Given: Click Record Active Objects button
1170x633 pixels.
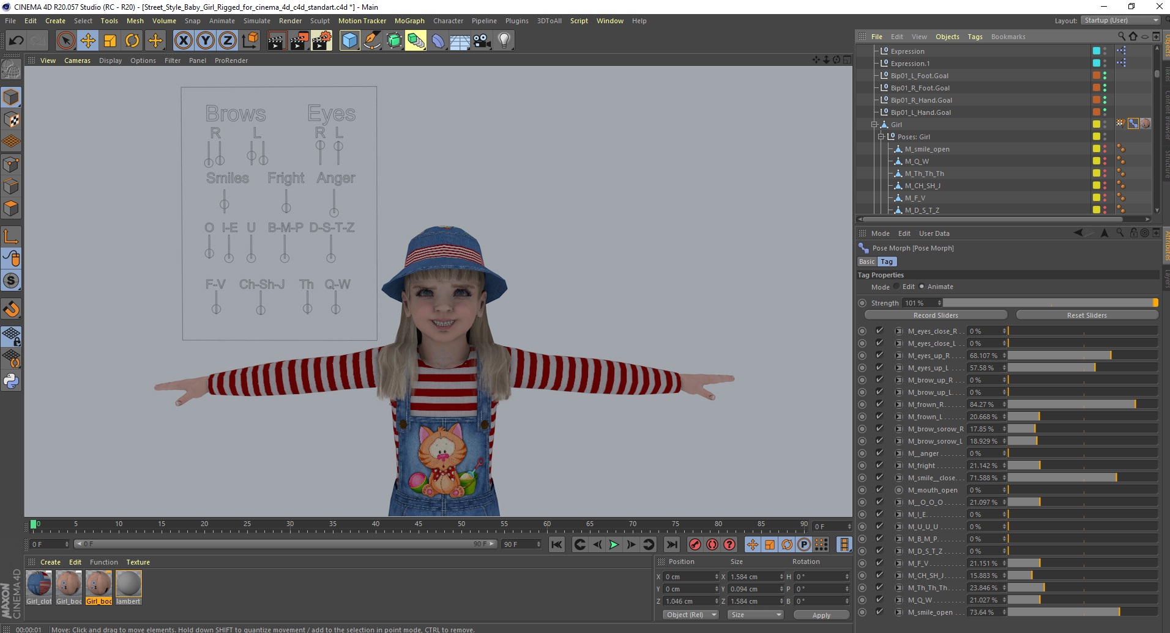Looking at the screenshot, I should click(x=695, y=544).
